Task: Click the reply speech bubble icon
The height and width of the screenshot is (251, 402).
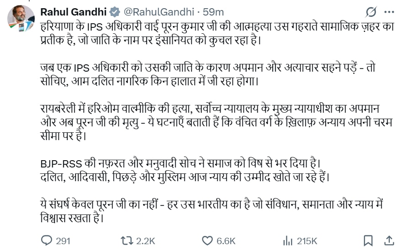Action: click(x=47, y=240)
